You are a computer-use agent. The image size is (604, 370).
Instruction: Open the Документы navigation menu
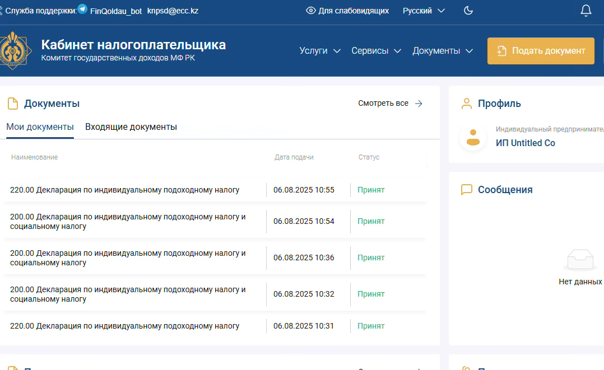click(443, 50)
